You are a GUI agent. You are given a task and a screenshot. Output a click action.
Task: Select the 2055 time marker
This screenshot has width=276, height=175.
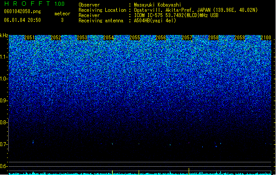135,38
